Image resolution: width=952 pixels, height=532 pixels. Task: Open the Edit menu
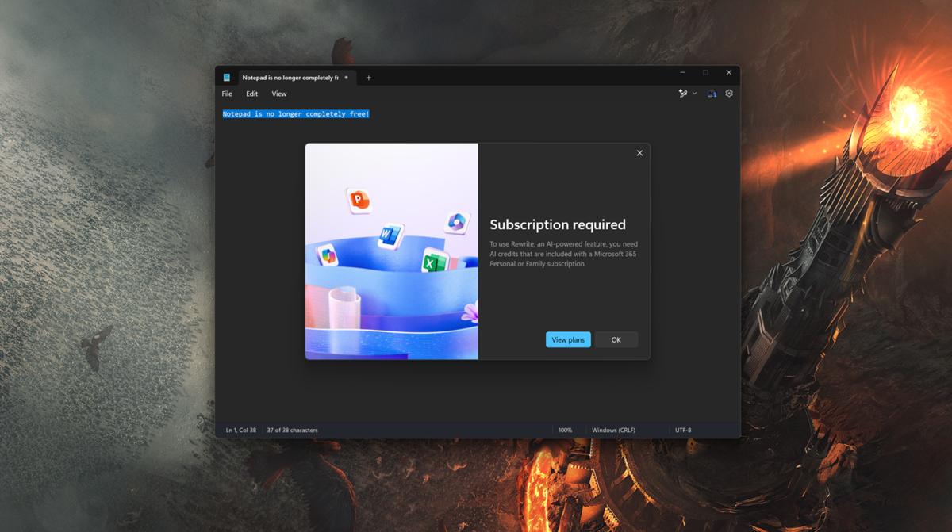click(251, 93)
